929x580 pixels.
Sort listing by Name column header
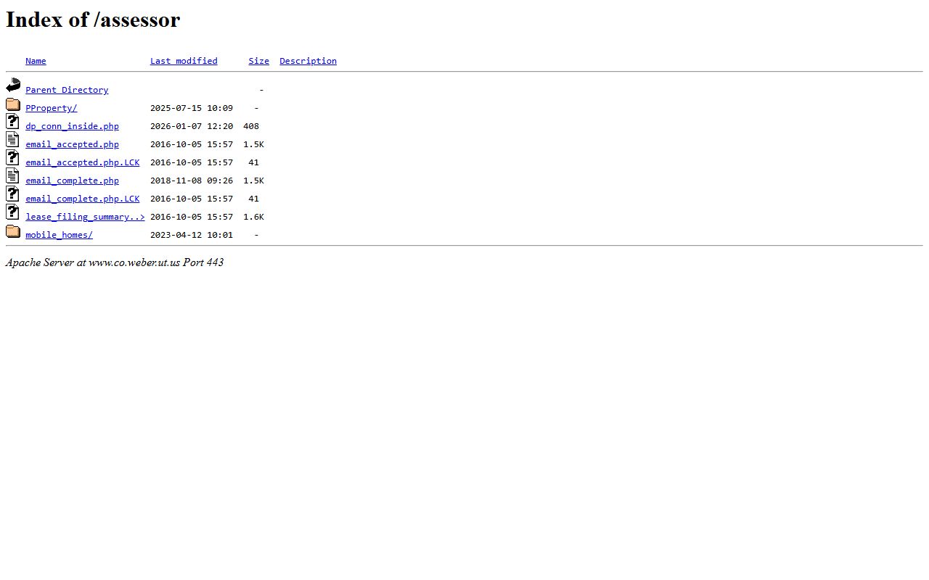coord(36,61)
